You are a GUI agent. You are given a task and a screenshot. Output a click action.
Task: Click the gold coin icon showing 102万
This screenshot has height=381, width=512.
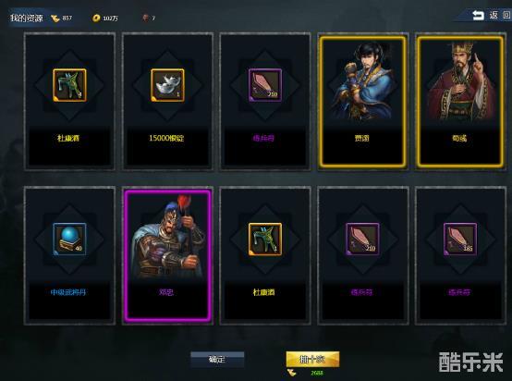(x=96, y=18)
